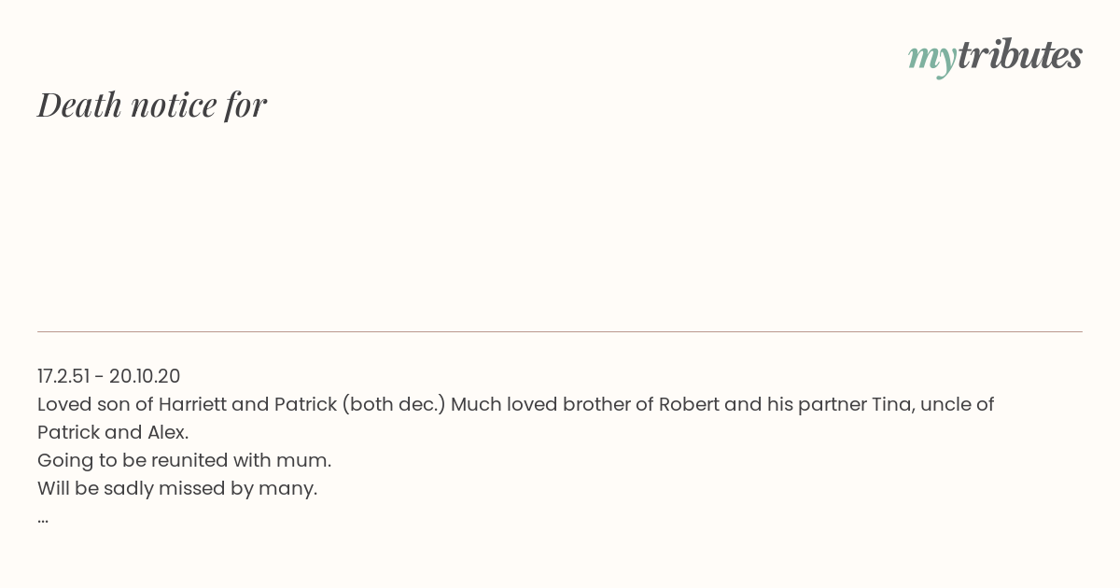Click the name Robert in the notice
This screenshot has width=1120, height=588.
[689, 404]
